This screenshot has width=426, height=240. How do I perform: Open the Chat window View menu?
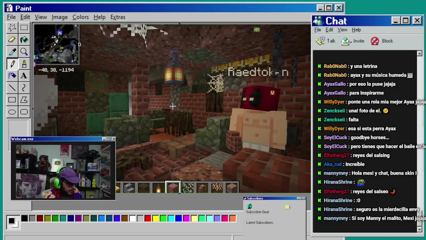click(x=342, y=30)
